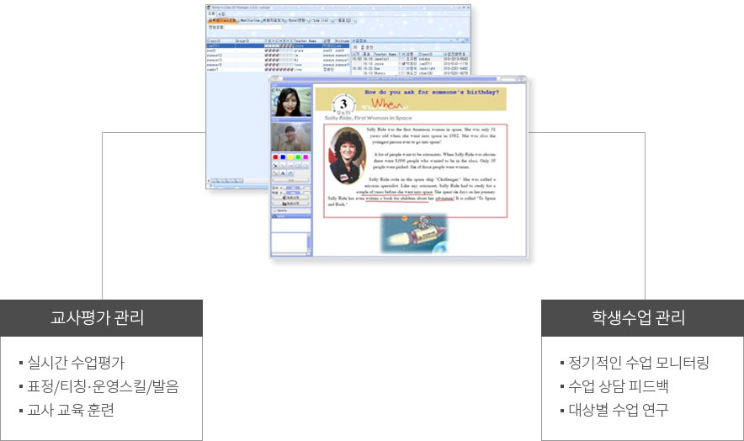The width and height of the screenshot is (744, 441).
Task: Choose the yellow color swatch
Action: 290,157
